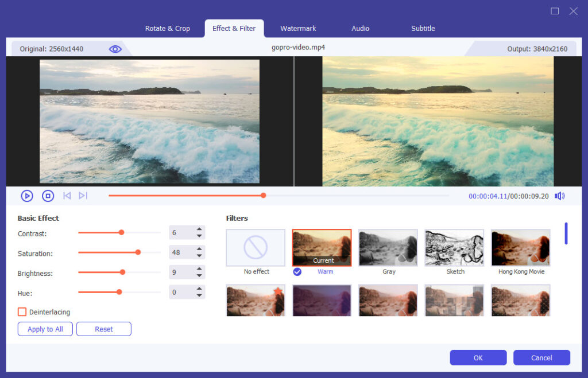The image size is (588, 378).
Task: Apply the Hong Kong Movie filter
Action: click(520, 248)
